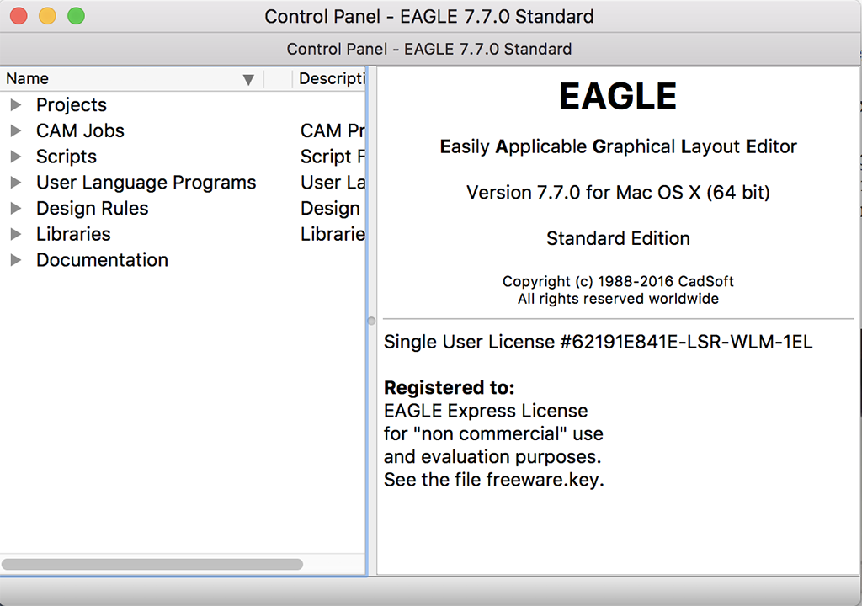
Task: Click 'EAGLE Express License' text
Action: [x=486, y=411]
